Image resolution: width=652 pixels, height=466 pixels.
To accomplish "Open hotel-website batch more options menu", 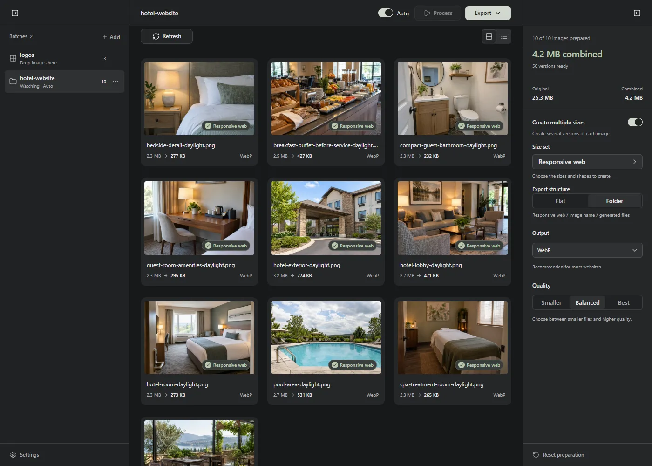I will [115, 82].
